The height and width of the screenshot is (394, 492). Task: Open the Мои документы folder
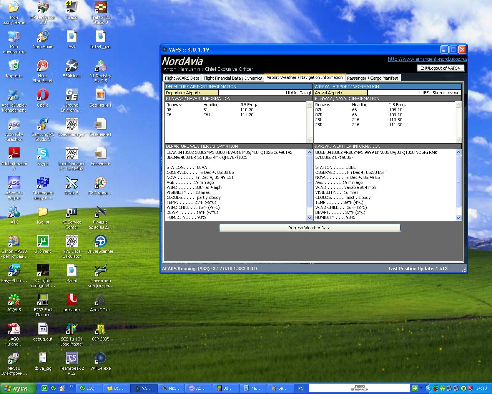point(14,13)
